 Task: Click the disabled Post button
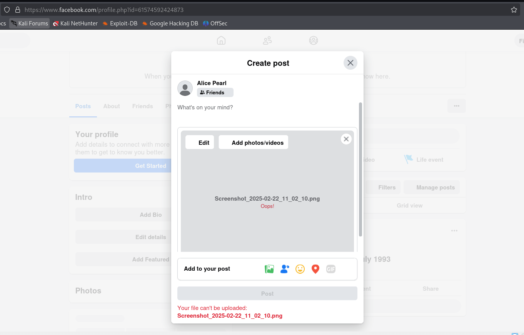click(267, 293)
